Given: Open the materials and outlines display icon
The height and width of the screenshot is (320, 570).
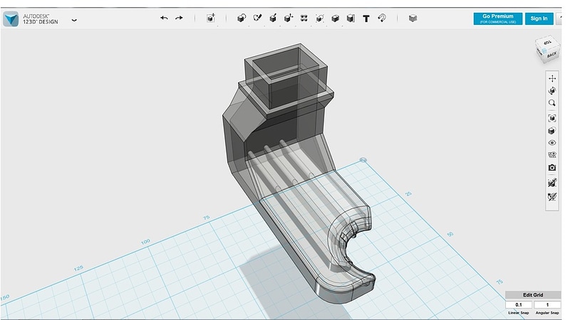Looking at the screenshot, I should 552,131.
